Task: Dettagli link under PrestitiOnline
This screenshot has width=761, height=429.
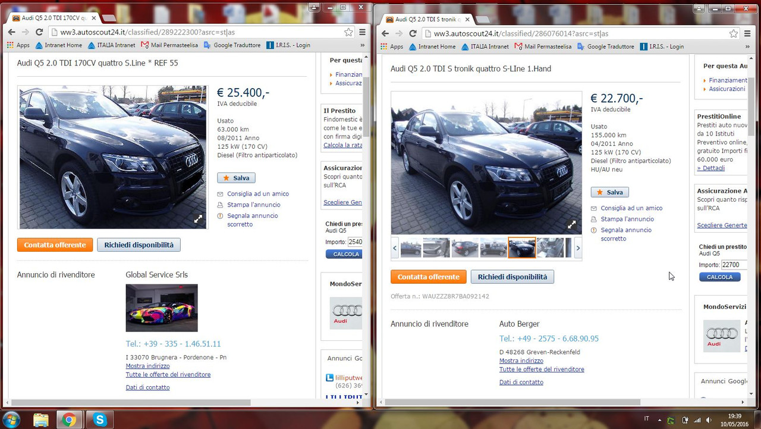Action: [x=710, y=168]
